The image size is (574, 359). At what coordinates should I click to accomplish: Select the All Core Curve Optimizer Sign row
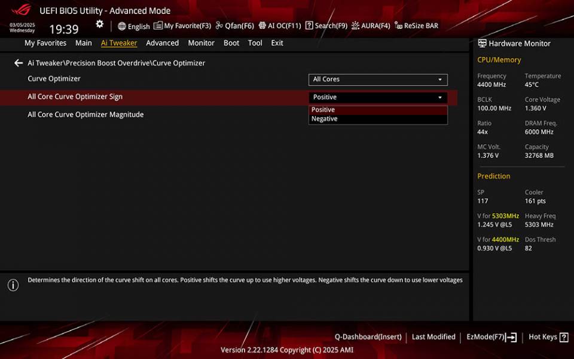229,98
